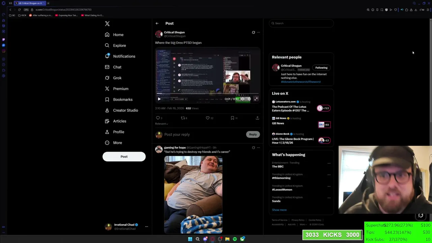This screenshot has height=243, width=432.
Task: Click the browser heart bookmark icon
Action: pos(396,10)
